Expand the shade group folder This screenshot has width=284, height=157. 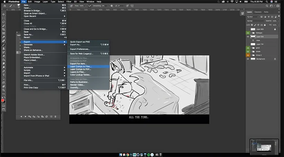tap(252, 52)
